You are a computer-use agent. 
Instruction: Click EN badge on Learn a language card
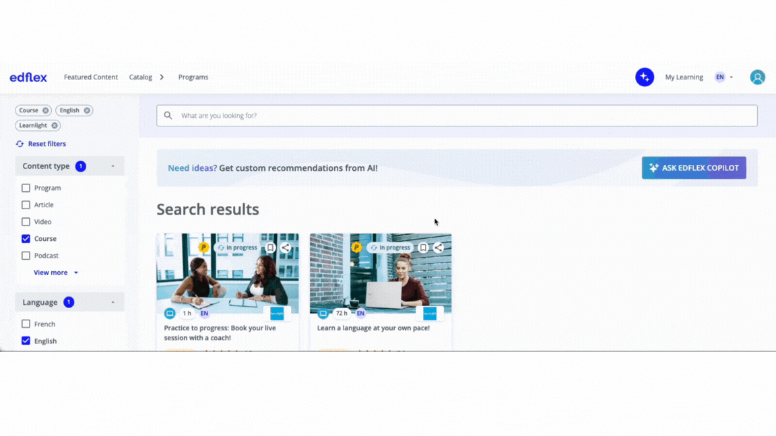[360, 313]
